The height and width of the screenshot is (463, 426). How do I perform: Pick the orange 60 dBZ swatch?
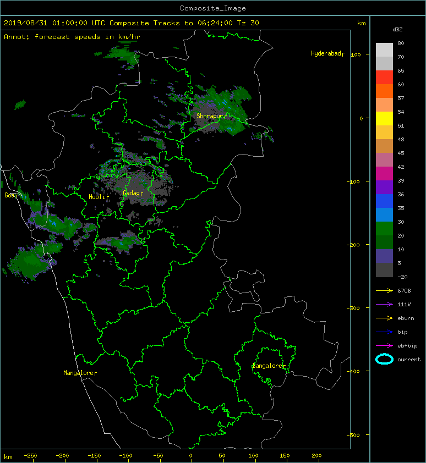[384, 91]
